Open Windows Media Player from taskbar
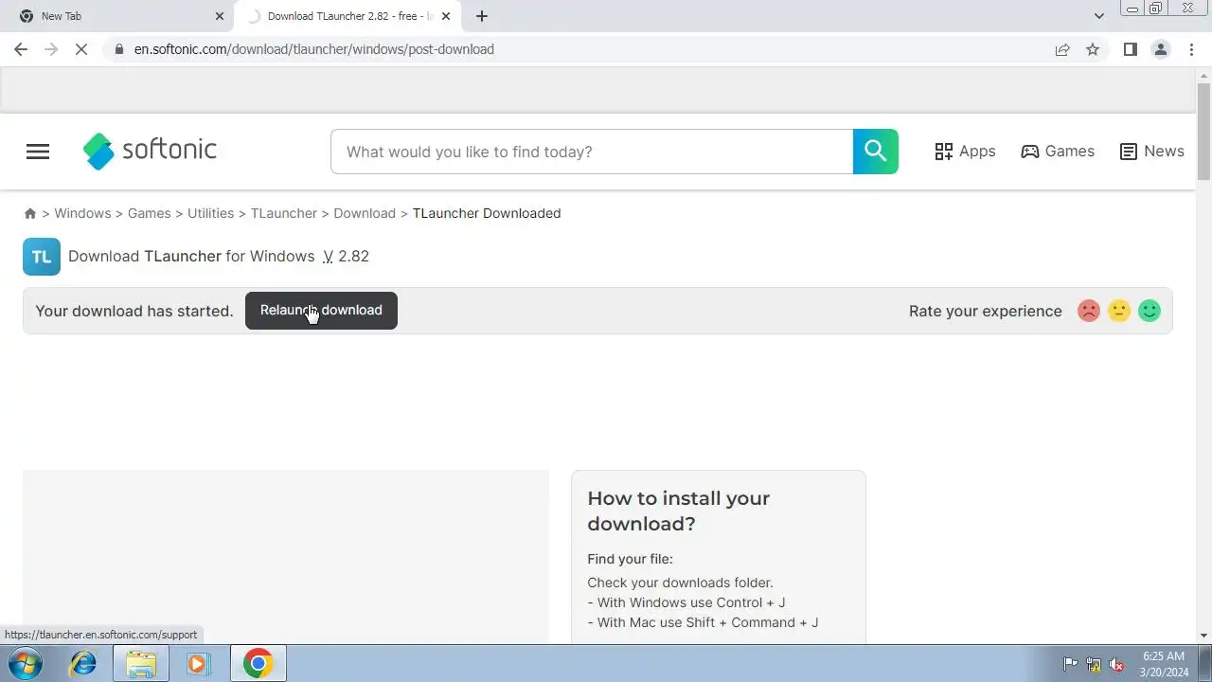 click(x=197, y=664)
